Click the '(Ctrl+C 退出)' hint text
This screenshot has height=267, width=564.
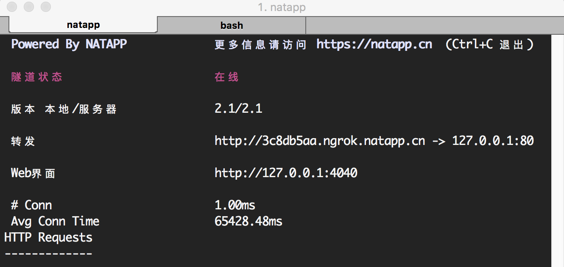pos(489,44)
